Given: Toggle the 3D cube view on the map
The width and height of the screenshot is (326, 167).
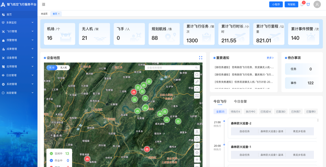Looking at the screenshot, I should [x=197, y=146].
